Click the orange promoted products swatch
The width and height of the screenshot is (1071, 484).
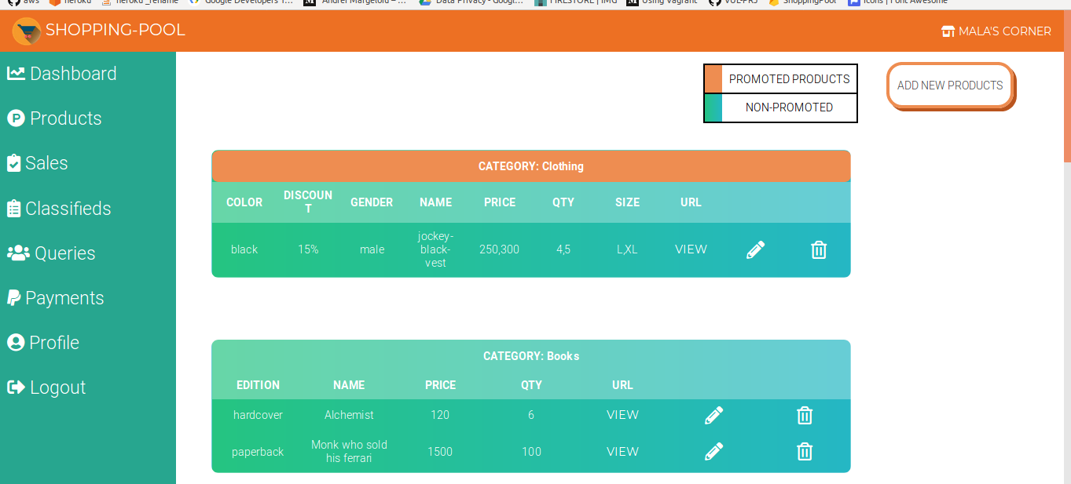point(713,79)
